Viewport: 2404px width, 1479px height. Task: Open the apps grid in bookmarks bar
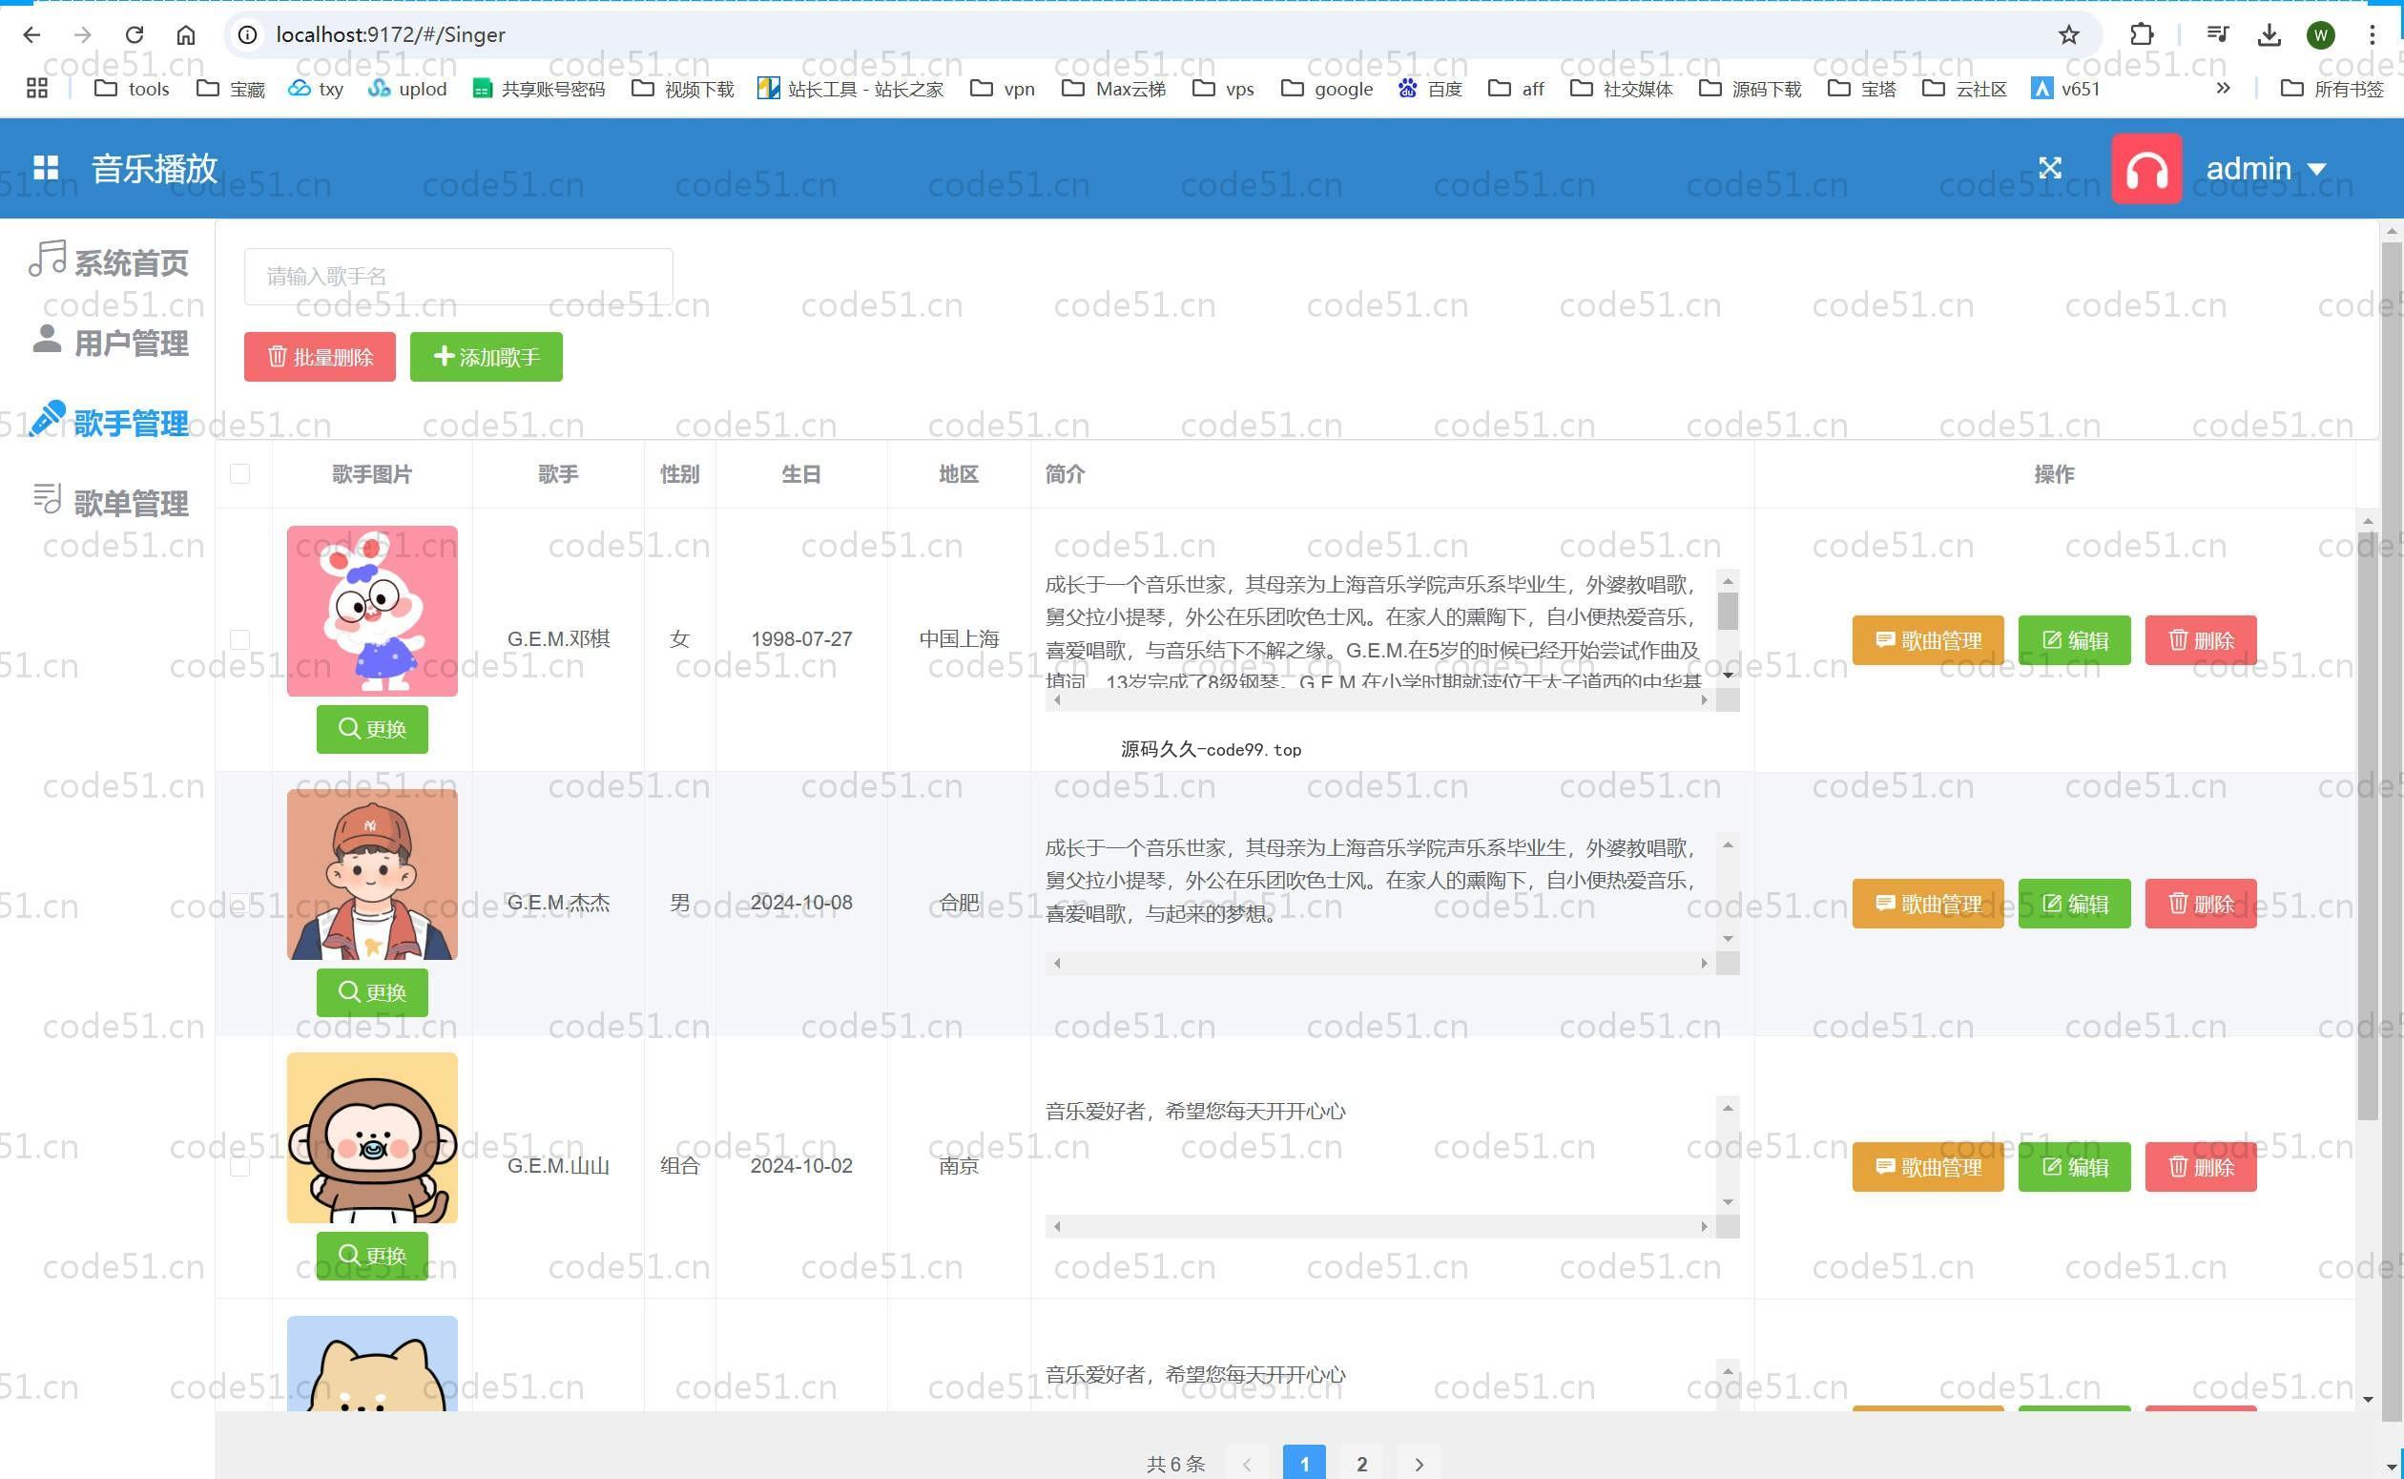pos(37,88)
